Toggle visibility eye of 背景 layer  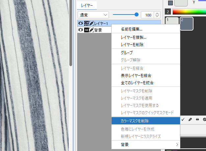[x=81, y=30]
